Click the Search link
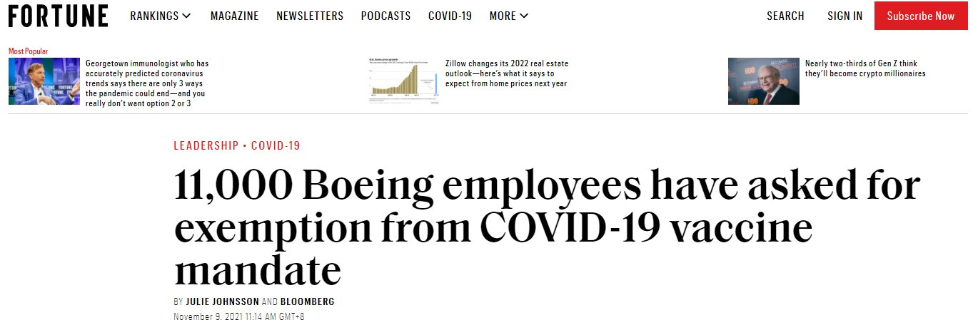 (x=785, y=16)
